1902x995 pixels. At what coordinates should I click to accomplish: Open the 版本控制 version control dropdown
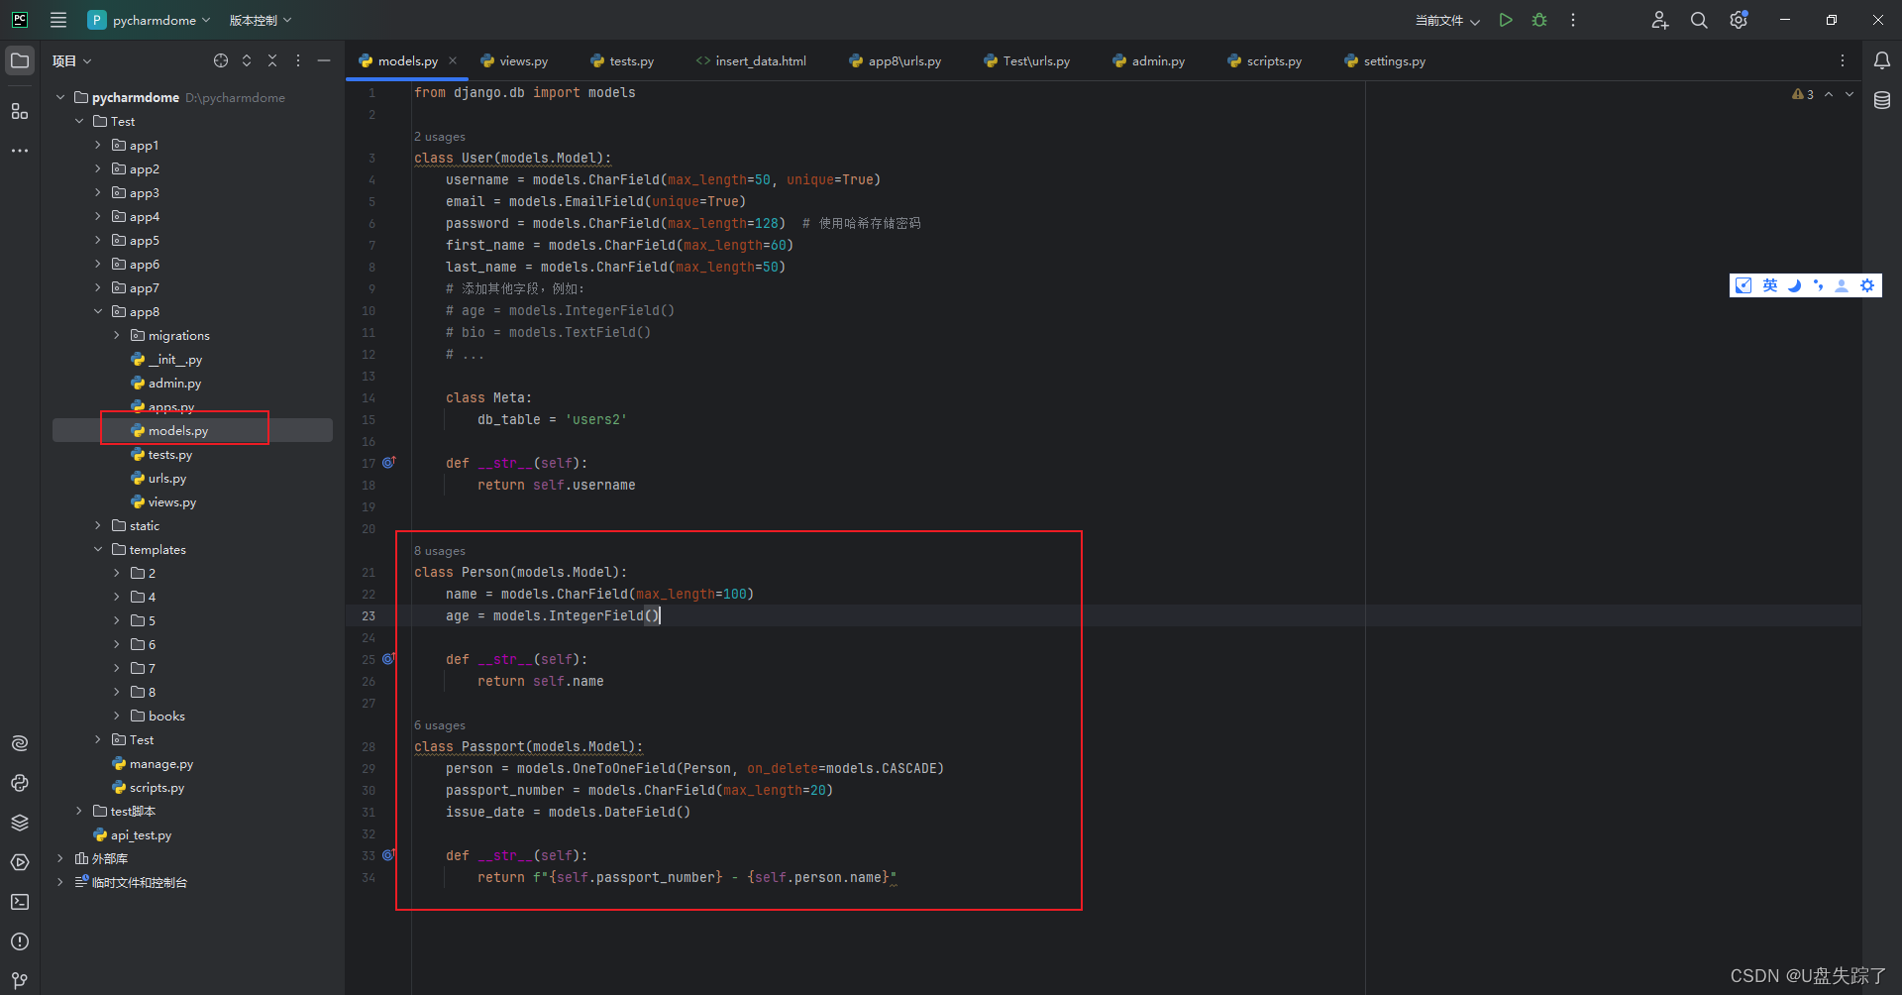[261, 20]
